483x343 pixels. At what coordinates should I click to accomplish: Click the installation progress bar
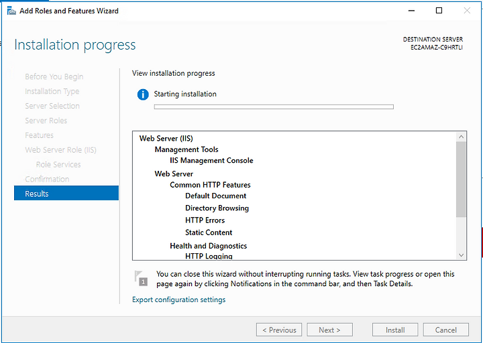click(x=274, y=107)
